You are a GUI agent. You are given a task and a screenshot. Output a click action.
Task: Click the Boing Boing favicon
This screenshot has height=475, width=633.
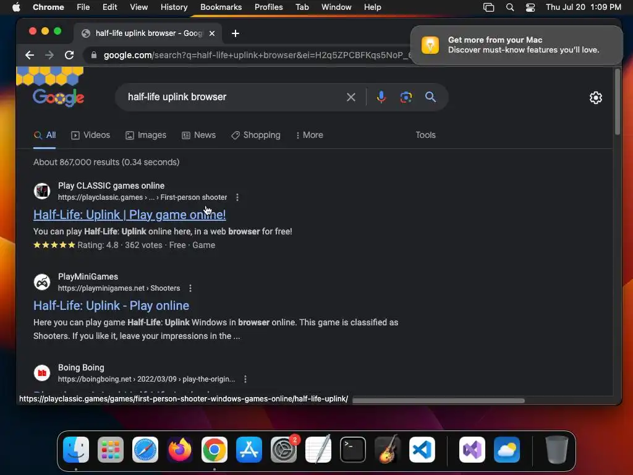point(42,373)
